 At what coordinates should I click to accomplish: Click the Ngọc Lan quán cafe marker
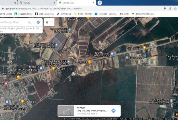[144, 48]
